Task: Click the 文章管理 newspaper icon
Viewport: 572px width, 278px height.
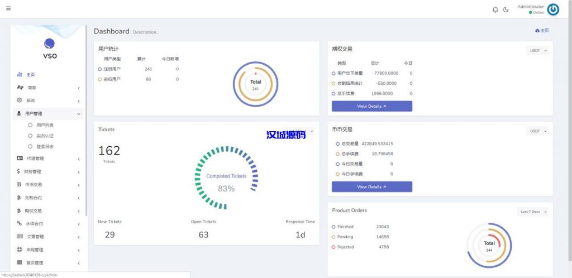Action: (x=20, y=237)
